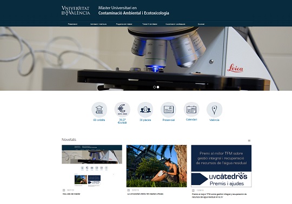
Task: Open the Programa del màster menu
Action: (124, 24)
